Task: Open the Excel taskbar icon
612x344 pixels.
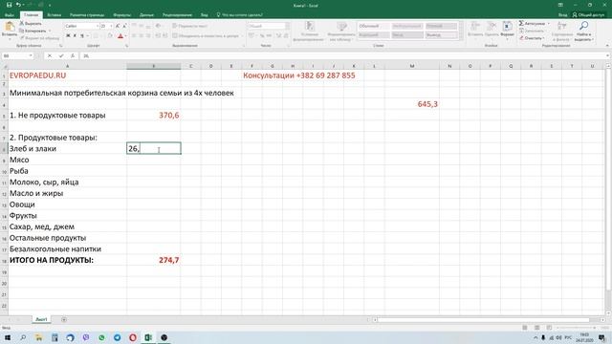Action: coord(148,337)
